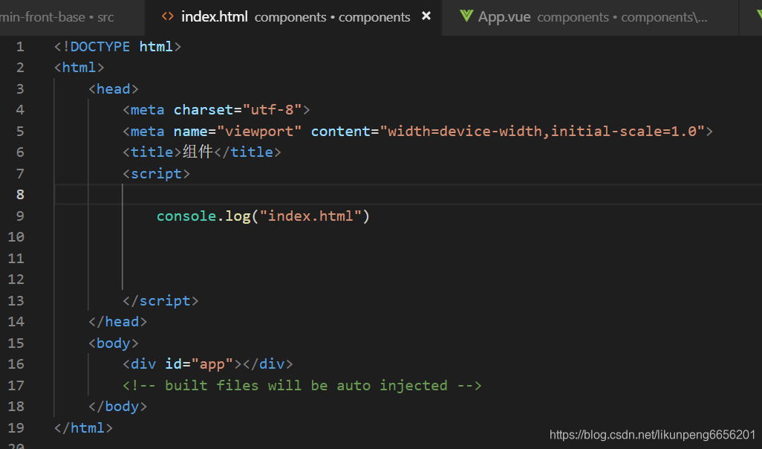This screenshot has width=762, height=449.
Task: Click the HTML file icon on index.html tab
Action: (168, 16)
